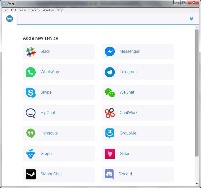Click the WhatsApp phone icon

31,72
